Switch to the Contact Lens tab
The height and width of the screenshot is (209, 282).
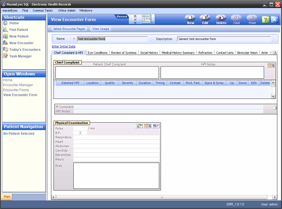(225, 53)
